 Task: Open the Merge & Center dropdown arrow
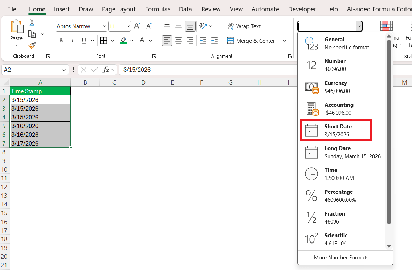coord(284,41)
